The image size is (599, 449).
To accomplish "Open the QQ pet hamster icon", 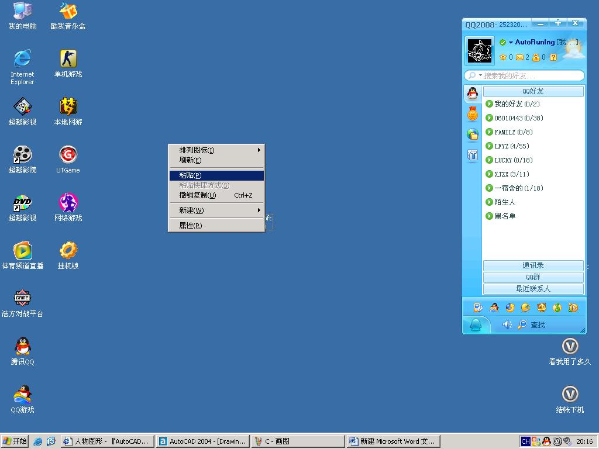I will [x=541, y=308].
